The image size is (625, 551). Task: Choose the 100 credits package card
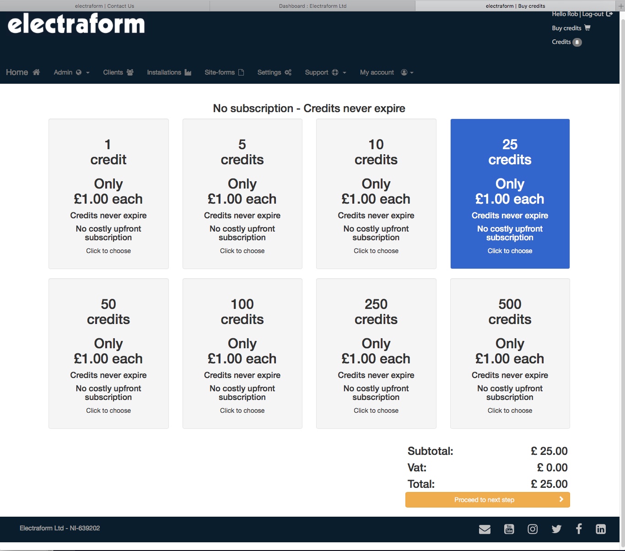click(242, 353)
